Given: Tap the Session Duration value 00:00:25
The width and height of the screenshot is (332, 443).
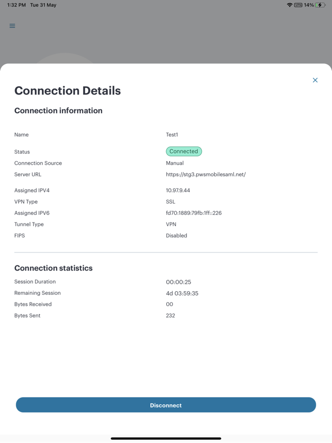Looking at the screenshot, I should click(178, 282).
